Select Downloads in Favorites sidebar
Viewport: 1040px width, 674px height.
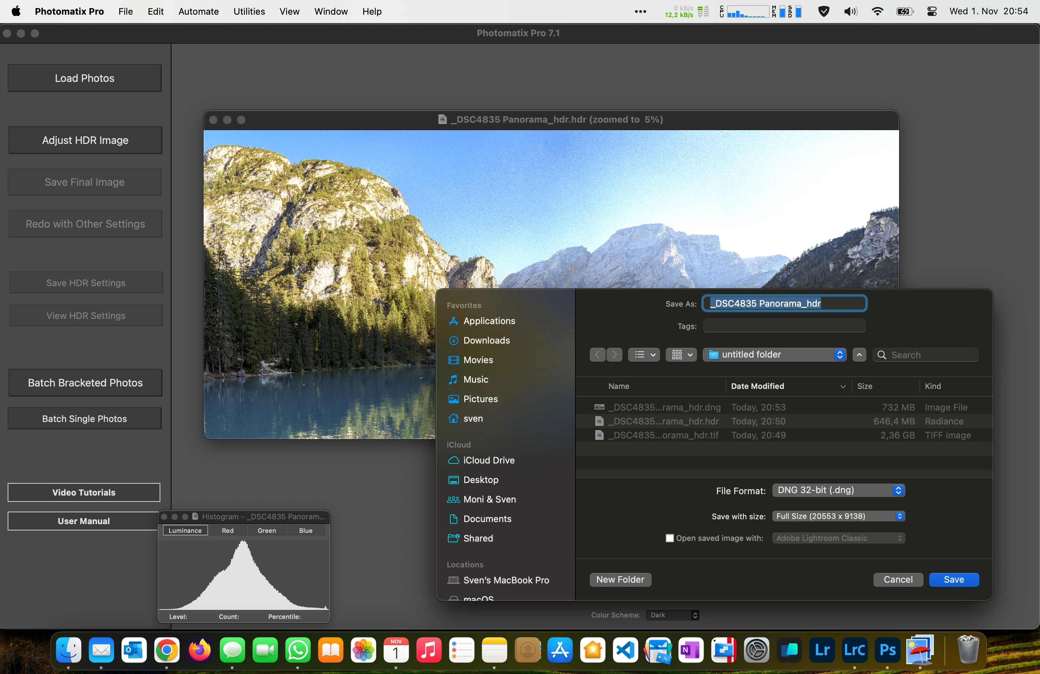coord(486,340)
